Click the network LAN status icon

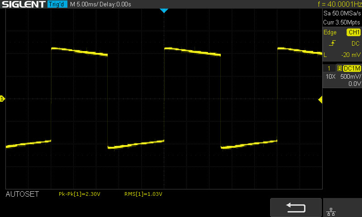(331, 212)
